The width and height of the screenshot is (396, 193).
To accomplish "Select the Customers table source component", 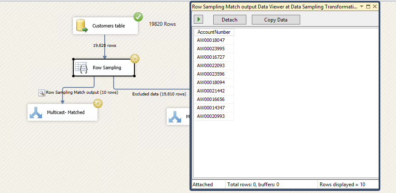I will click(x=105, y=26).
